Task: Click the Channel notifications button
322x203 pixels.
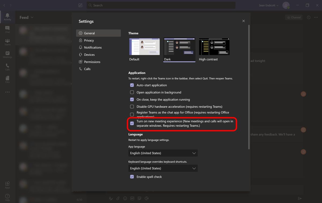Action: click(294, 17)
